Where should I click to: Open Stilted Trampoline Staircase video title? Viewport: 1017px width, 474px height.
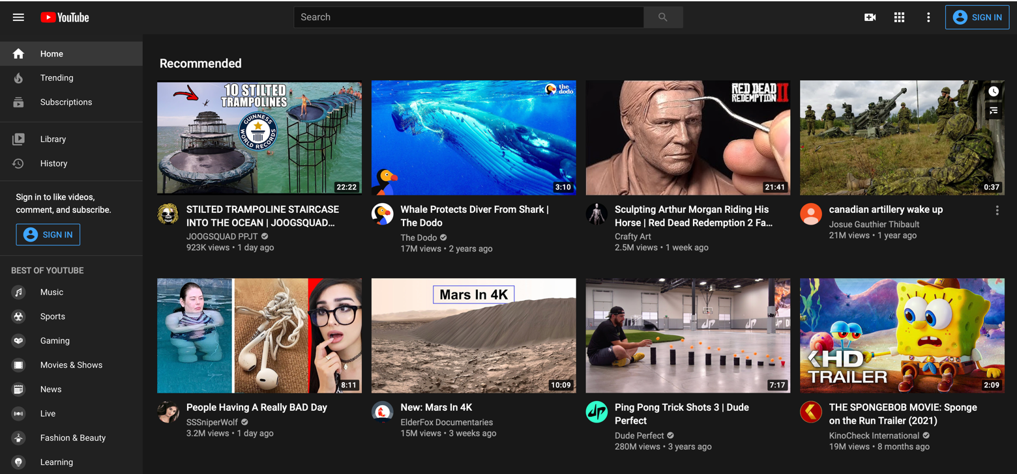pyautogui.click(x=263, y=216)
